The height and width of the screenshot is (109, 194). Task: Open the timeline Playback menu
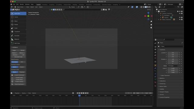pos(18,93)
